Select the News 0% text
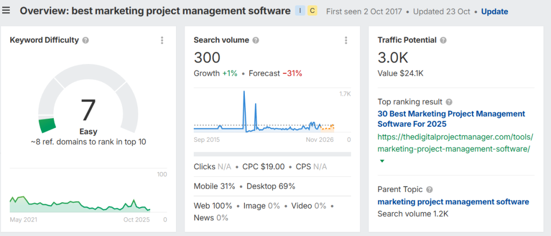 coord(211,218)
